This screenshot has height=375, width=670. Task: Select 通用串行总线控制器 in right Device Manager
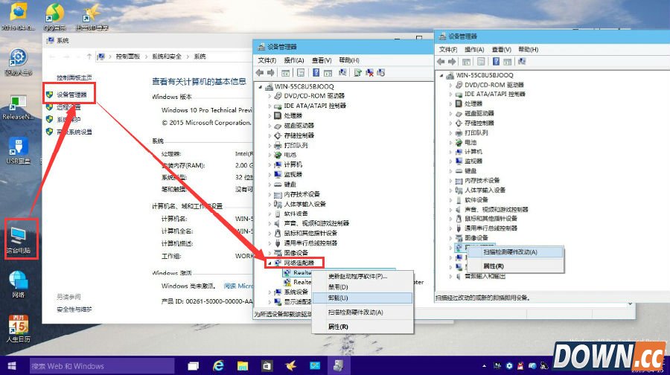click(x=491, y=228)
